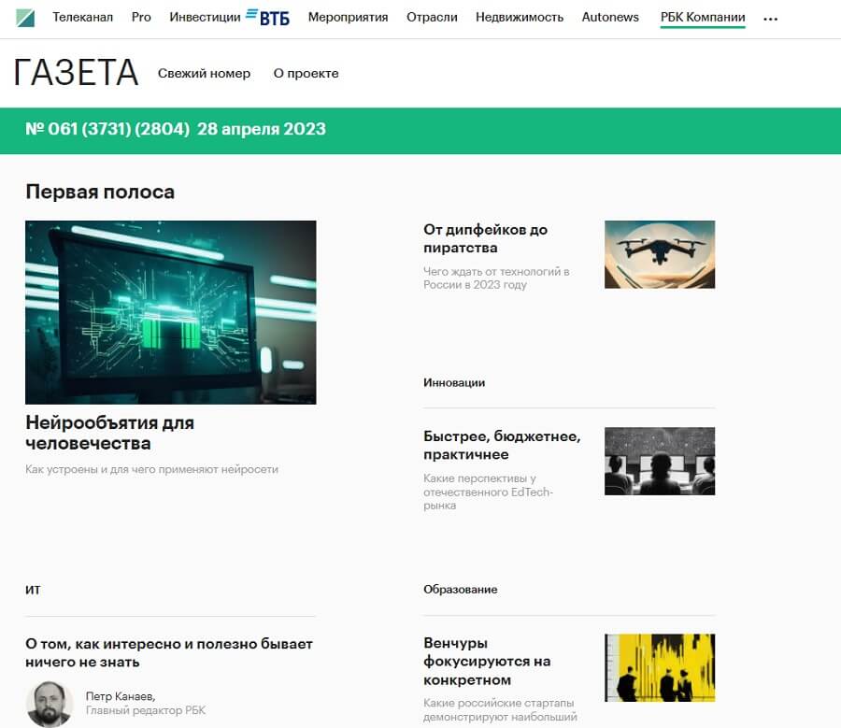Click the drone photo next to 'От дипфейков до пиратства'
Screen dimensions: 841x728
point(659,254)
